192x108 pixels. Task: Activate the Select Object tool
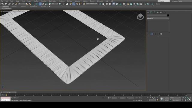pos(27,4)
